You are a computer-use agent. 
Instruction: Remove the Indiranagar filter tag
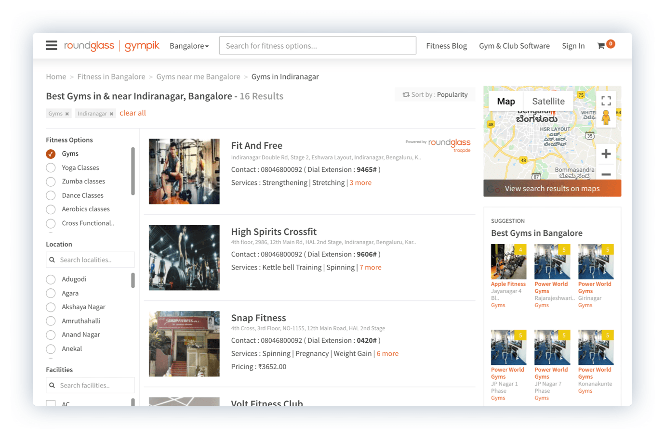coord(111,114)
